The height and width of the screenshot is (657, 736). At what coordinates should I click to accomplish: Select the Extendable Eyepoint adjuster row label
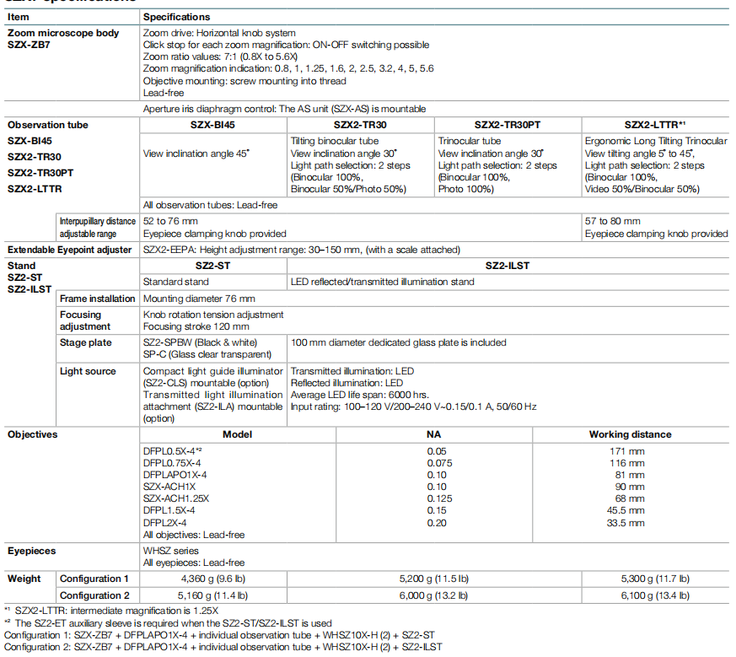point(69,250)
